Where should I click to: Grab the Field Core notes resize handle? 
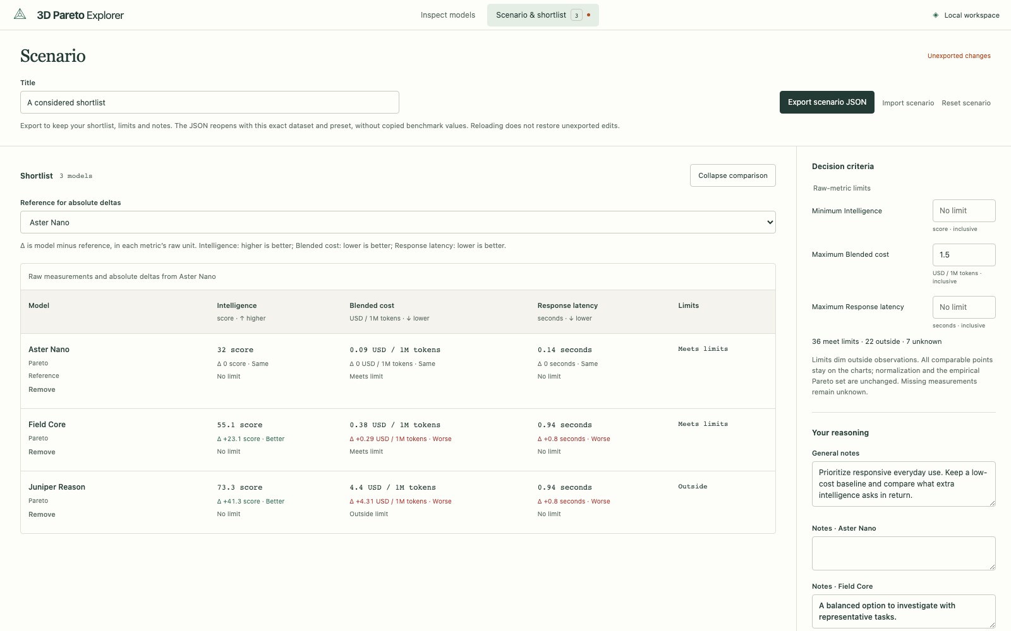[x=992, y=625]
